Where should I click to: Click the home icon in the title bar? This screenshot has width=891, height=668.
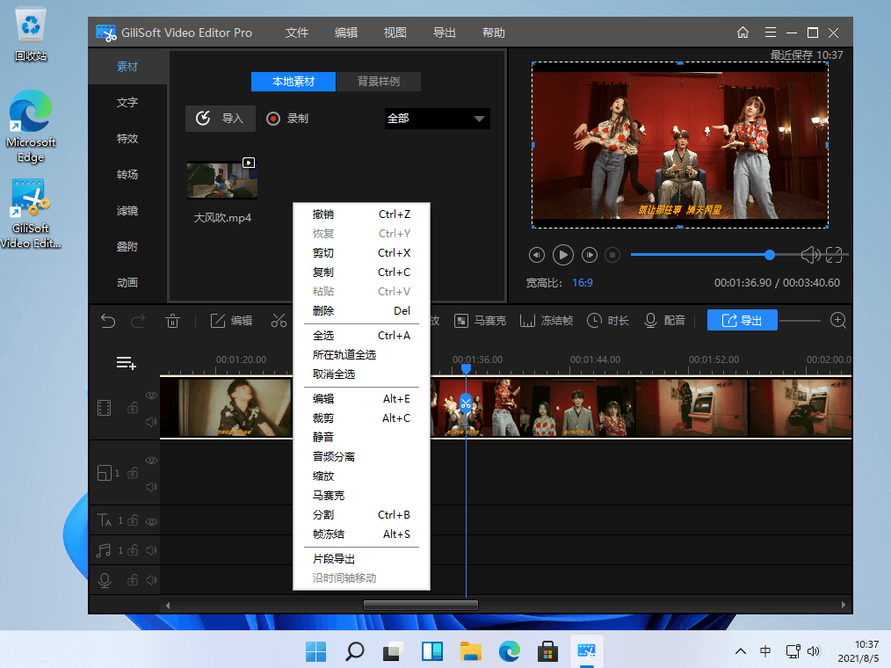click(x=742, y=33)
